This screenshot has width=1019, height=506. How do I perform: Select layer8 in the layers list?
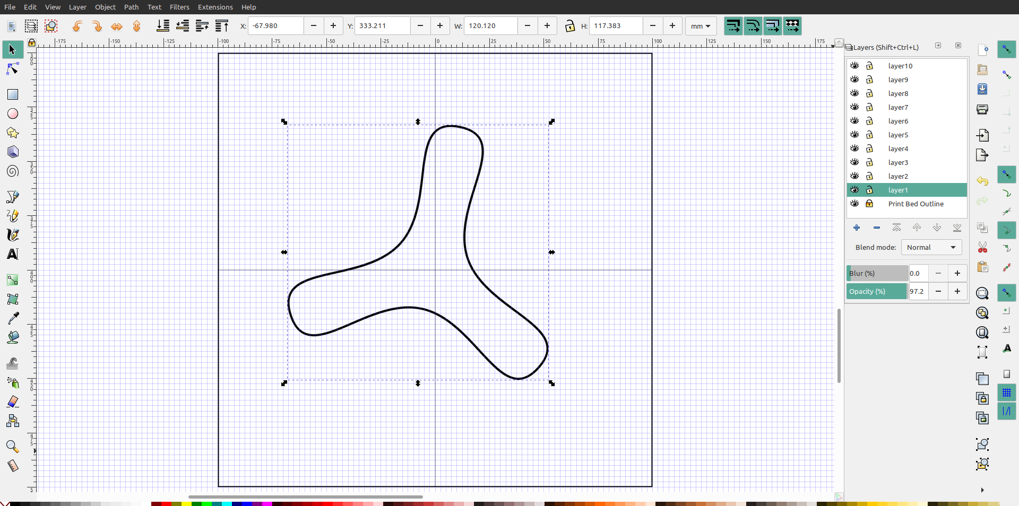tap(906, 93)
